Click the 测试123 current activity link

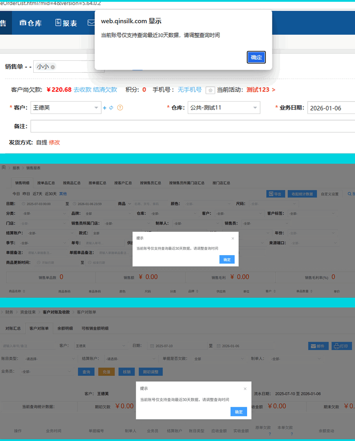[260, 90]
